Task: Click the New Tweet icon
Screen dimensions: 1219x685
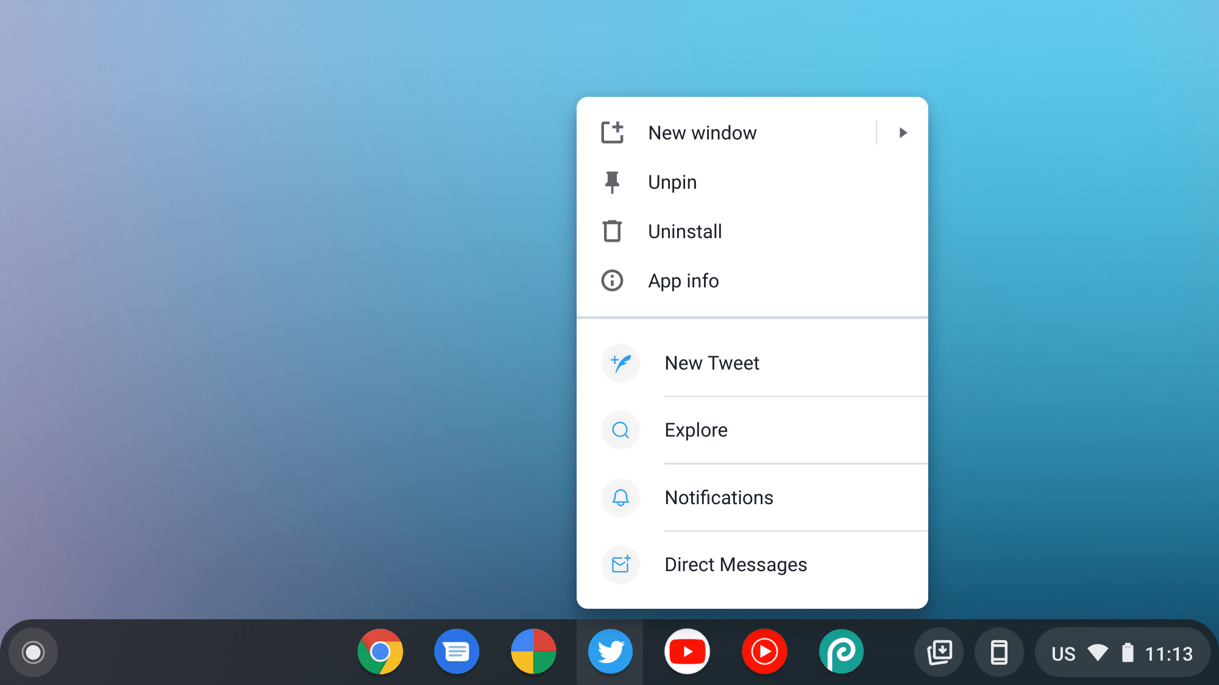Action: [621, 362]
